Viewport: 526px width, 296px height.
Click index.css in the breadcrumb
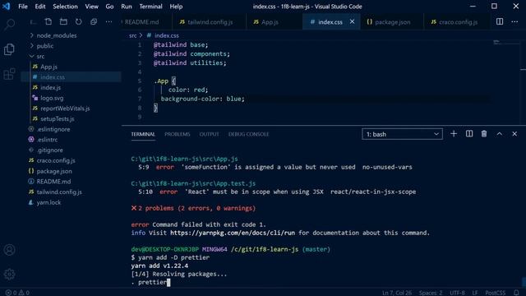click(166, 35)
